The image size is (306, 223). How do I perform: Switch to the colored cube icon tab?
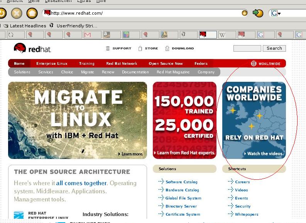(131, 35)
